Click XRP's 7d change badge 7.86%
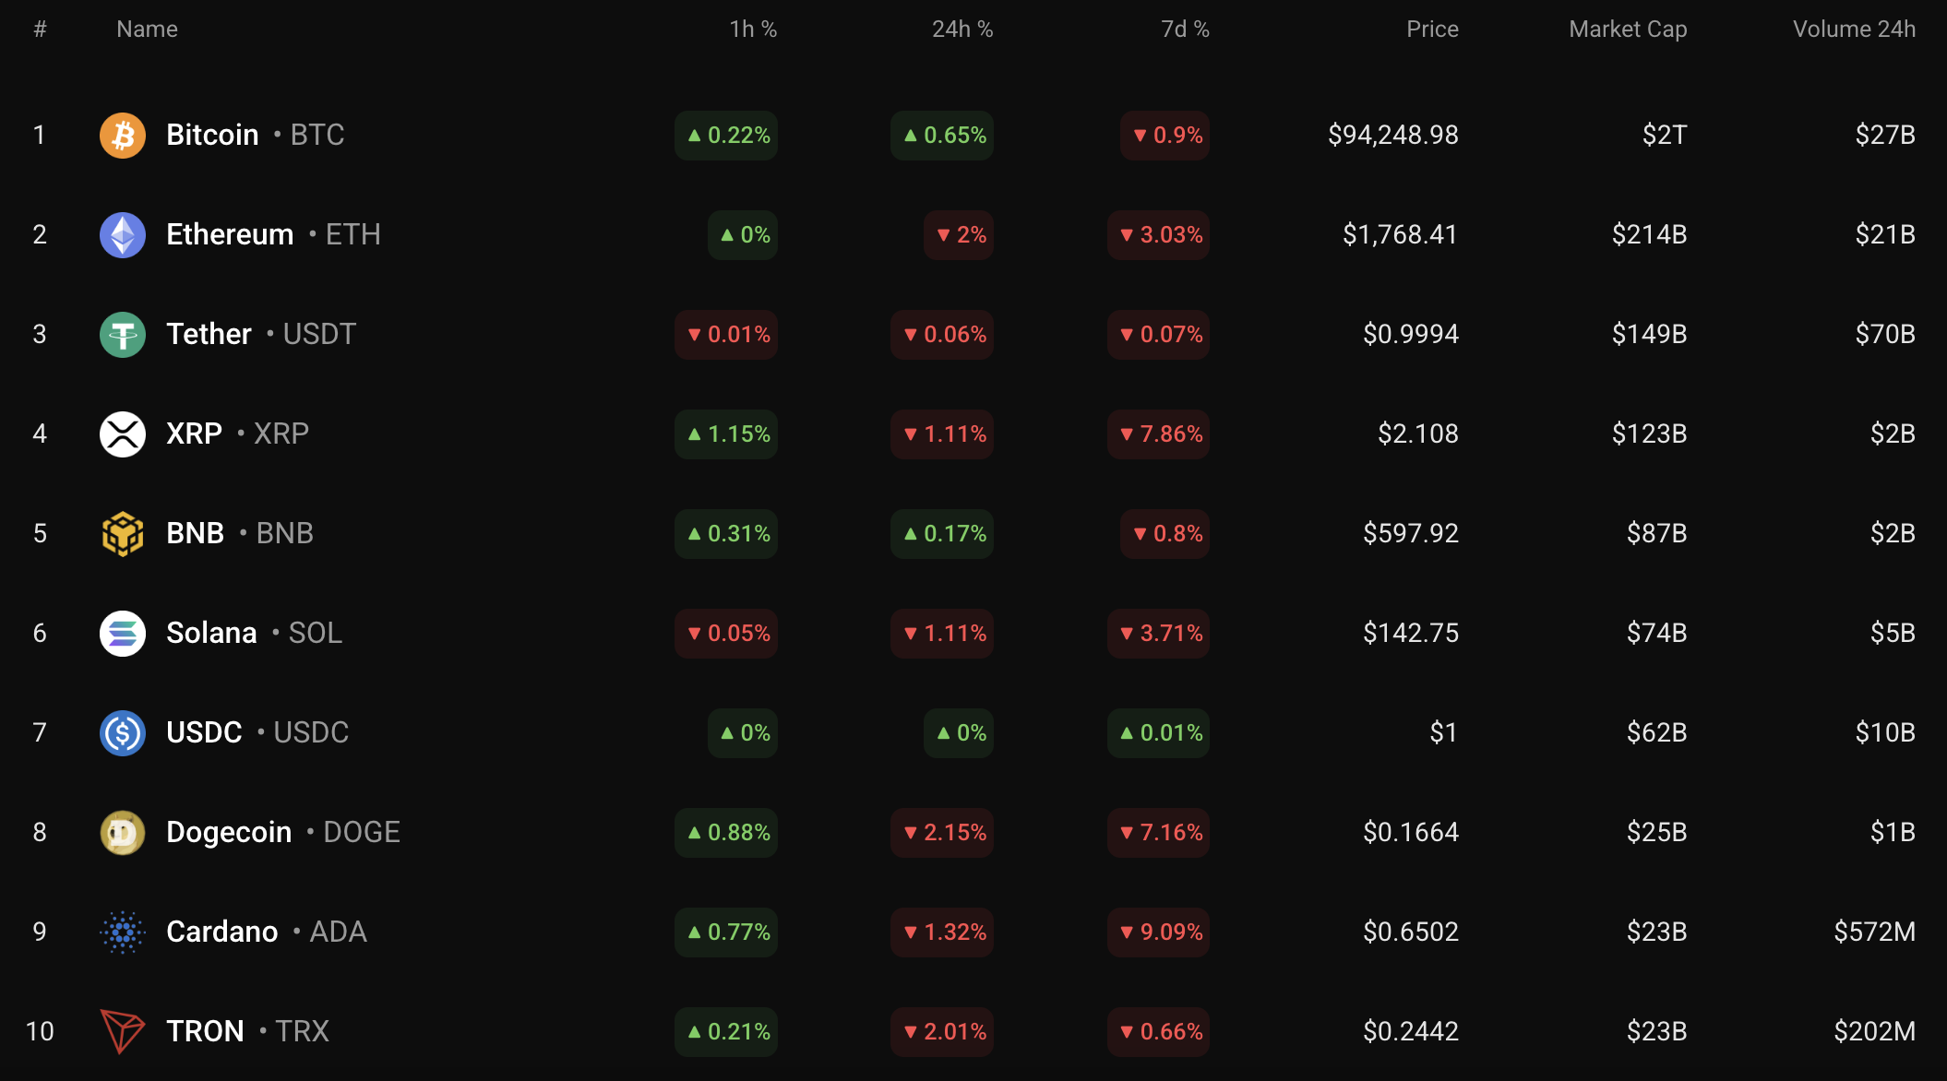This screenshot has width=1947, height=1081. [1158, 434]
